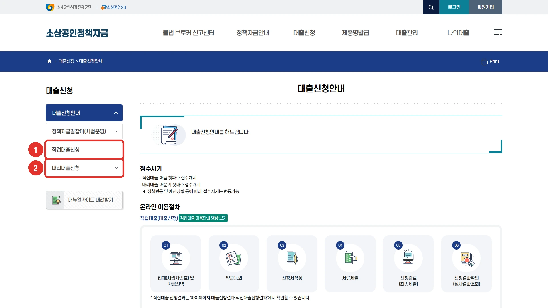Click the 소상공인정책자금 site title
The image size is (548, 308).
click(77, 33)
